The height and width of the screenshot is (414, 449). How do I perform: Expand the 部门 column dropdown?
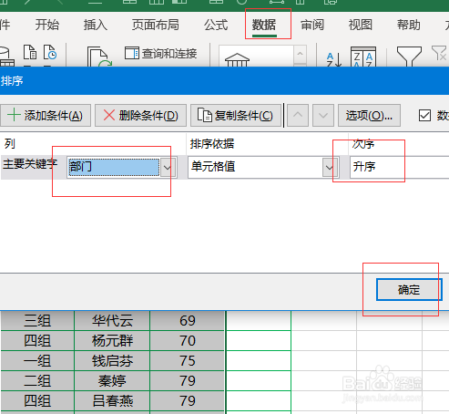(x=168, y=167)
